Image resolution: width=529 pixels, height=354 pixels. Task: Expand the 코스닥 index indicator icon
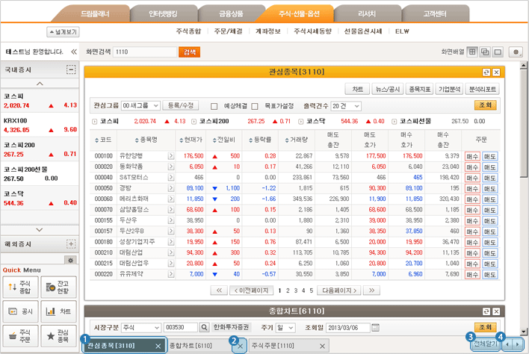(x=300, y=122)
